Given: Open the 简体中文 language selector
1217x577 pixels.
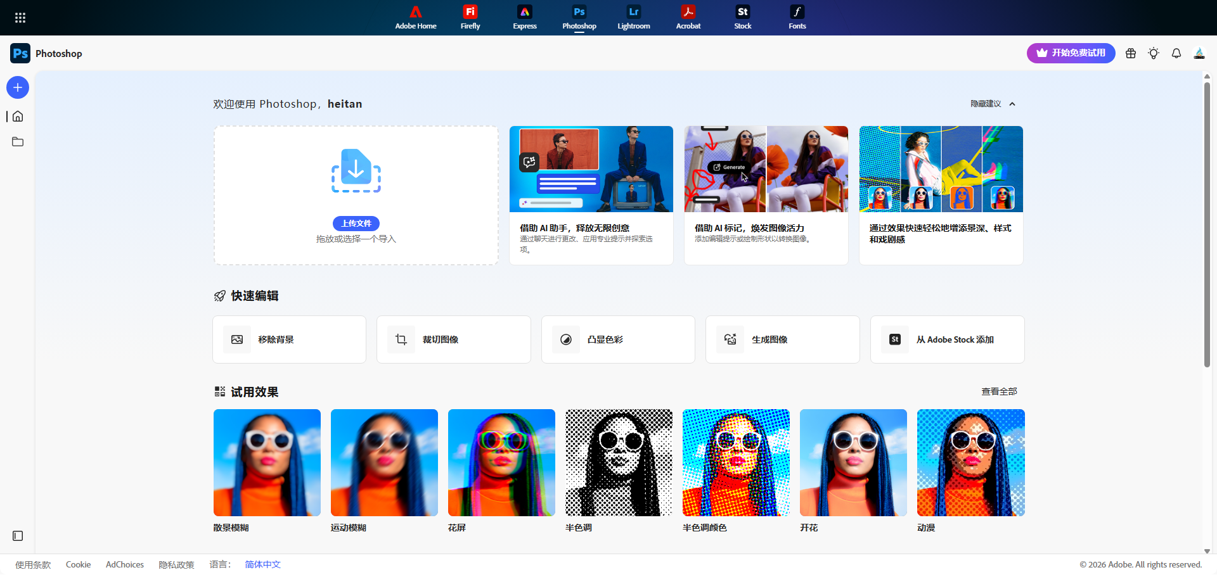Looking at the screenshot, I should [x=262, y=564].
